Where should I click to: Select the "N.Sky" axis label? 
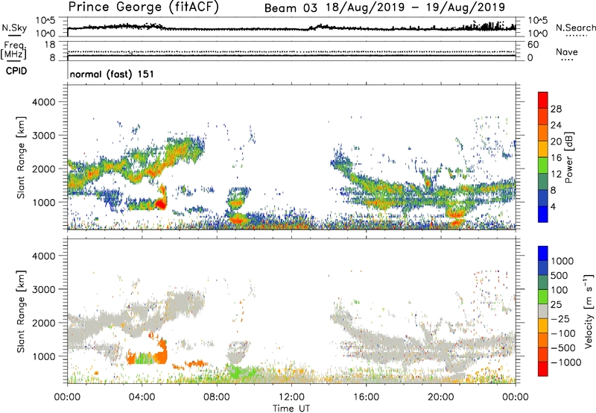click(14, 28)
